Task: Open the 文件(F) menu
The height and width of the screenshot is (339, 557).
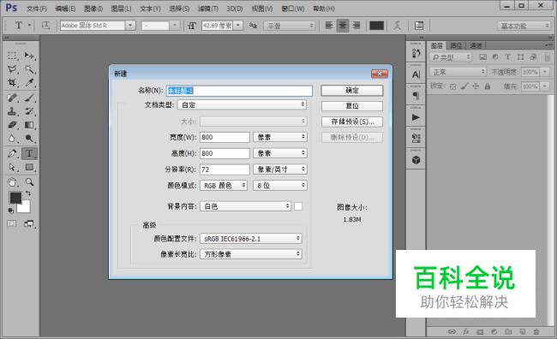Action: coord(37,9)
